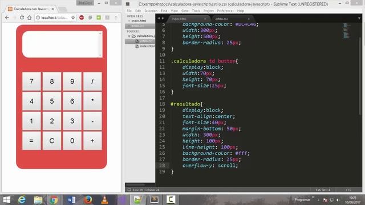The height and width of the screenshot is (205, 365).
Task: Click the volume icon in system tray
Action: (x=338, y=200)
